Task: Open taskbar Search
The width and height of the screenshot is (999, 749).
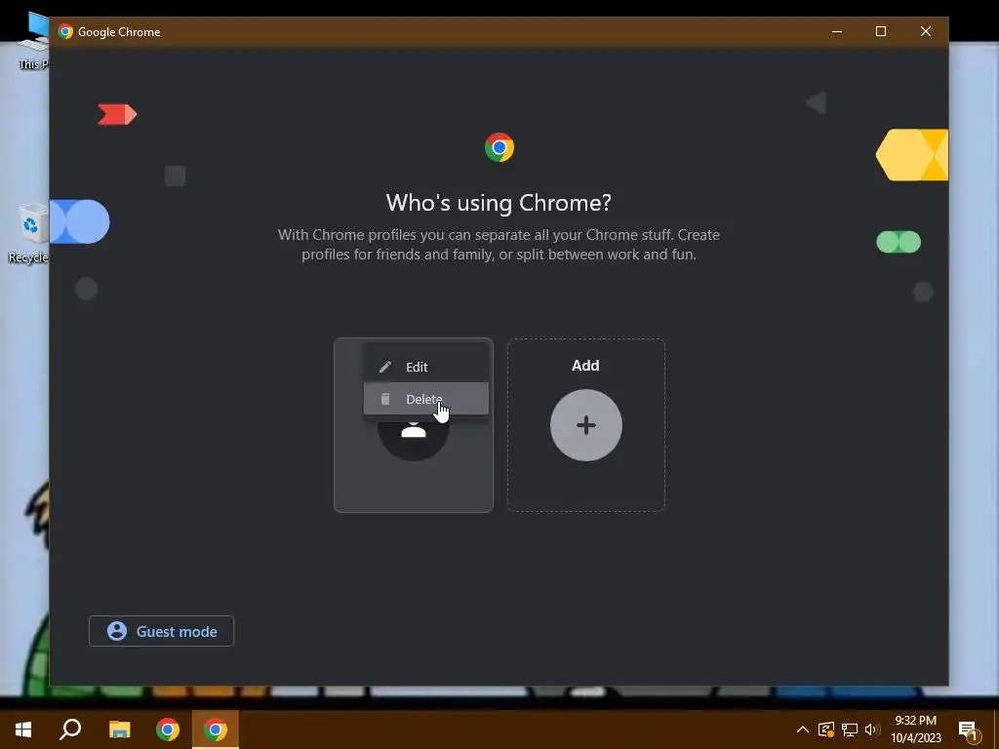Action: [x=70, y=729]
